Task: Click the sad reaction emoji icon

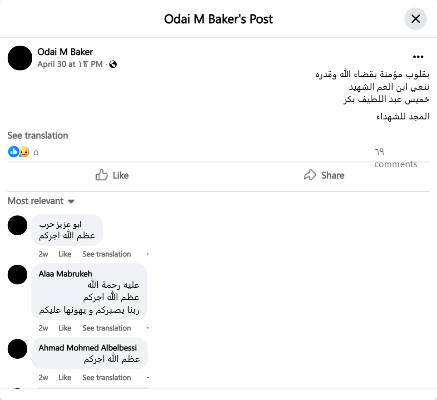Action: click(x=24, y=152)
